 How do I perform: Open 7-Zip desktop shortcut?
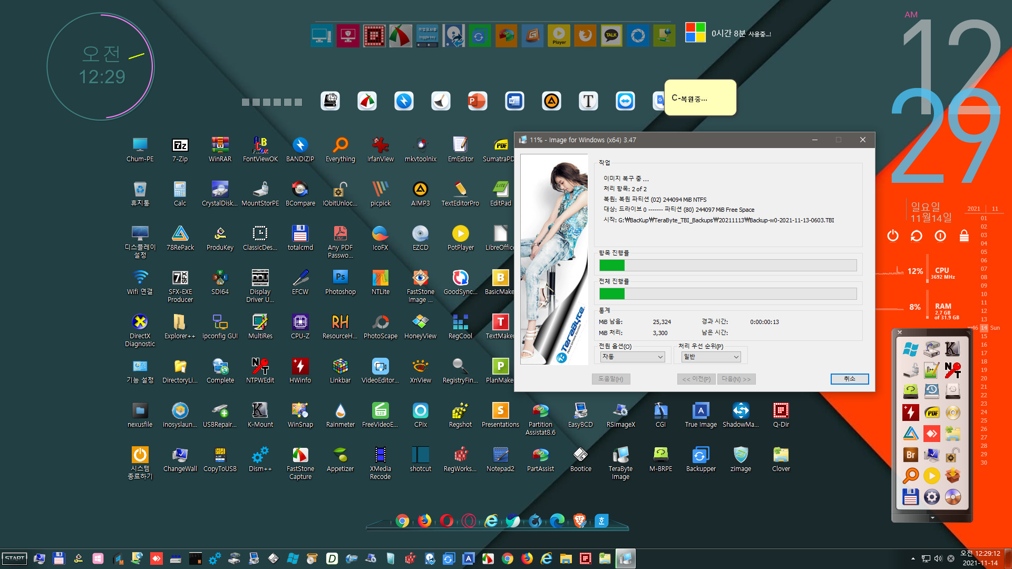[180, 150]
